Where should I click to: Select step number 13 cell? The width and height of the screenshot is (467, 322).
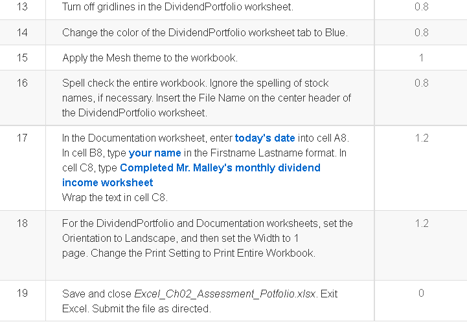(x=22, y=6)
